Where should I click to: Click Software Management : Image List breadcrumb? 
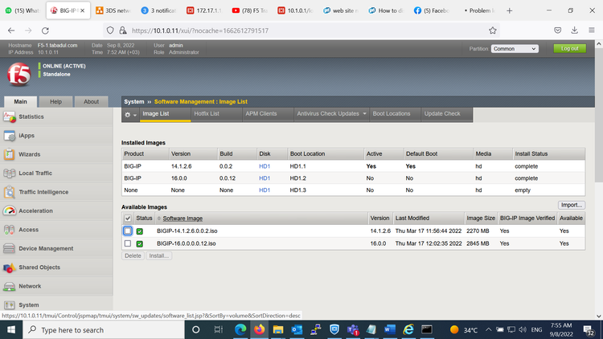pyautogui.click(x=201, y=102)
